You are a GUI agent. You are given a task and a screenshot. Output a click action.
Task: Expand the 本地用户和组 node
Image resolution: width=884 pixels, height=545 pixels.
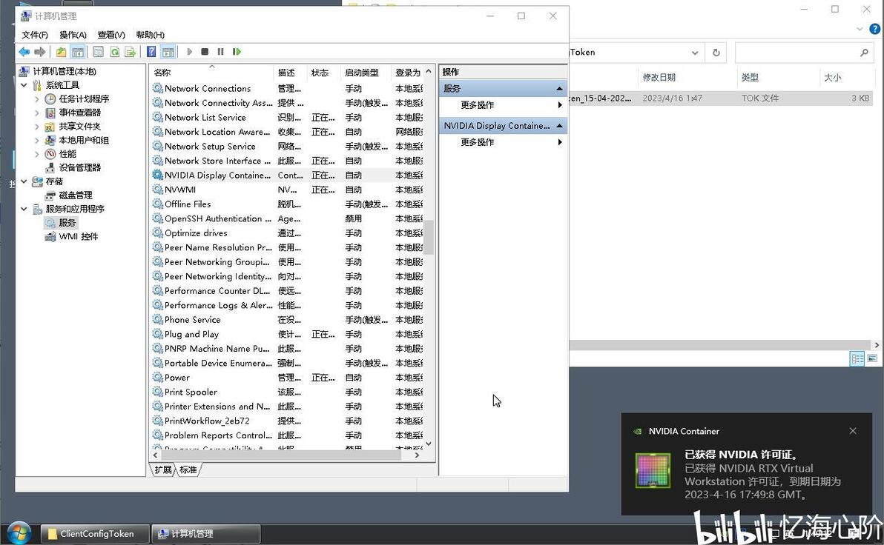pos(37,140)
